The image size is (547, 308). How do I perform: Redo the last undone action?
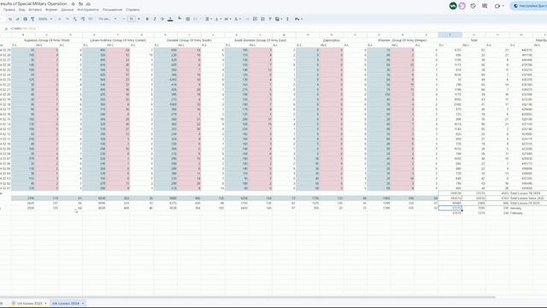pyautogui.click(x=17, y=19)
